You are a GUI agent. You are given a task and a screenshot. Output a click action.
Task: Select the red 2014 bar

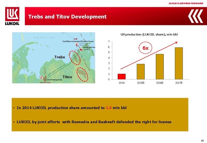(x=122, y=77)
